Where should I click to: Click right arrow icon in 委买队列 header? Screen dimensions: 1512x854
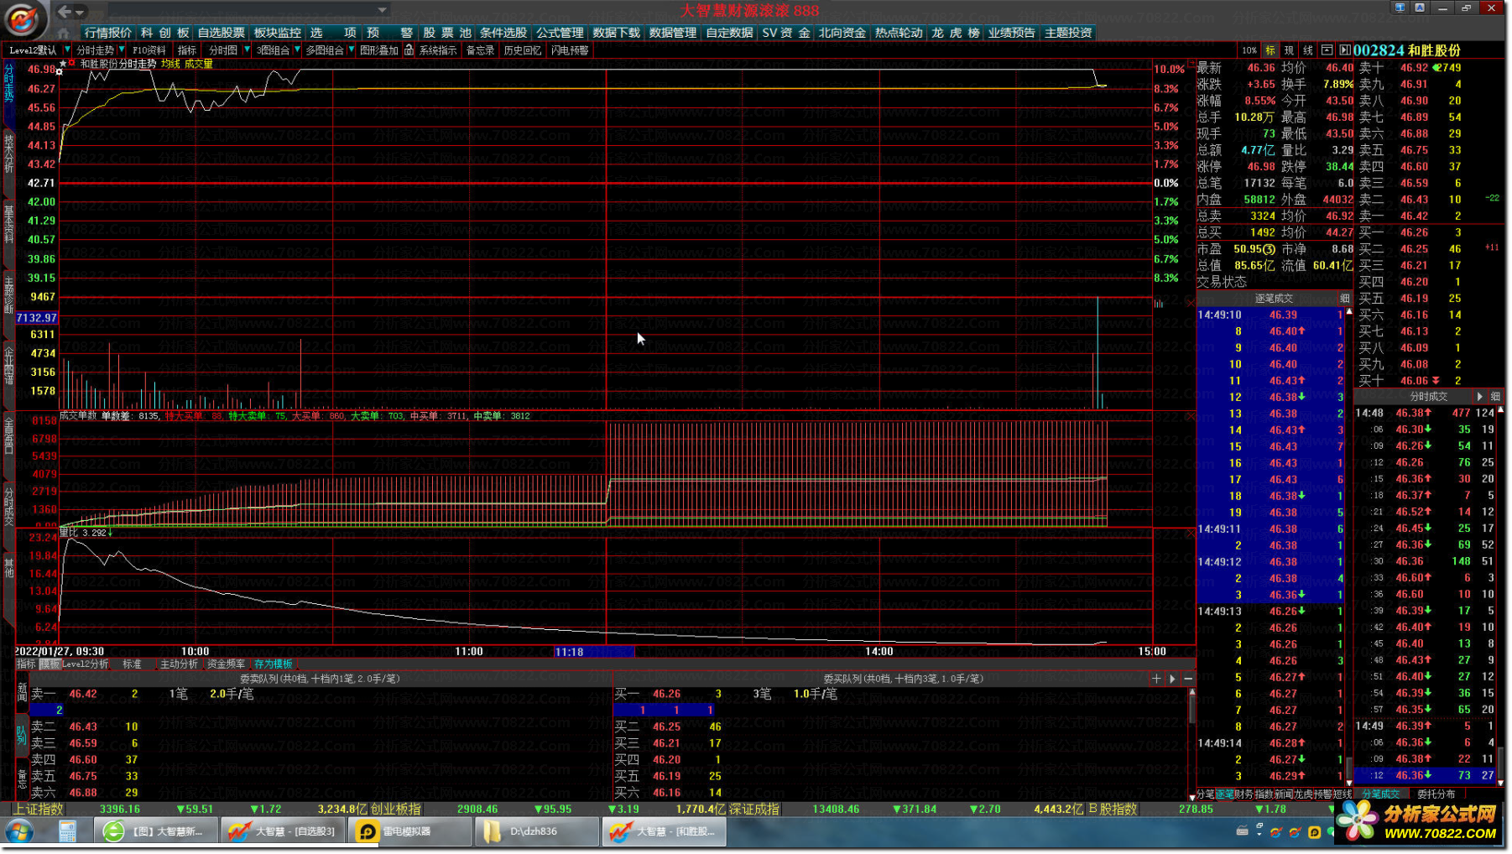1172,679
